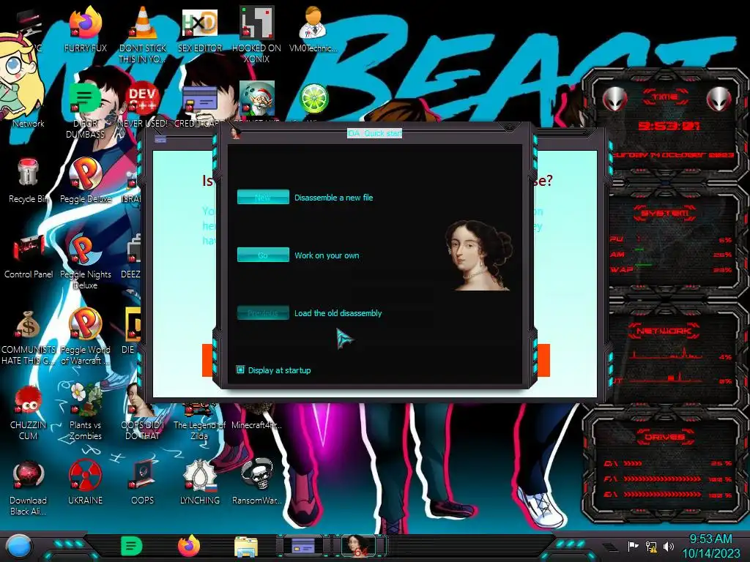Click the network status tray icon
This screenshot has width=750, height=562.
pyautogui.click(x=651, y=546)
